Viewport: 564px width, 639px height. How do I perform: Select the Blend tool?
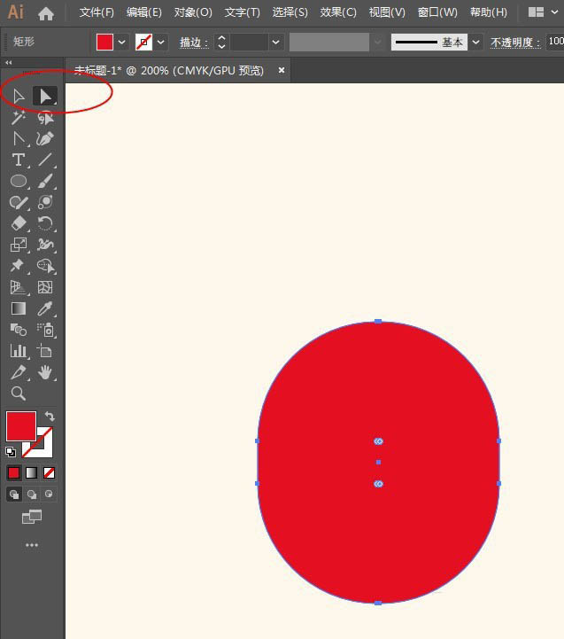[x=19, y=330]
